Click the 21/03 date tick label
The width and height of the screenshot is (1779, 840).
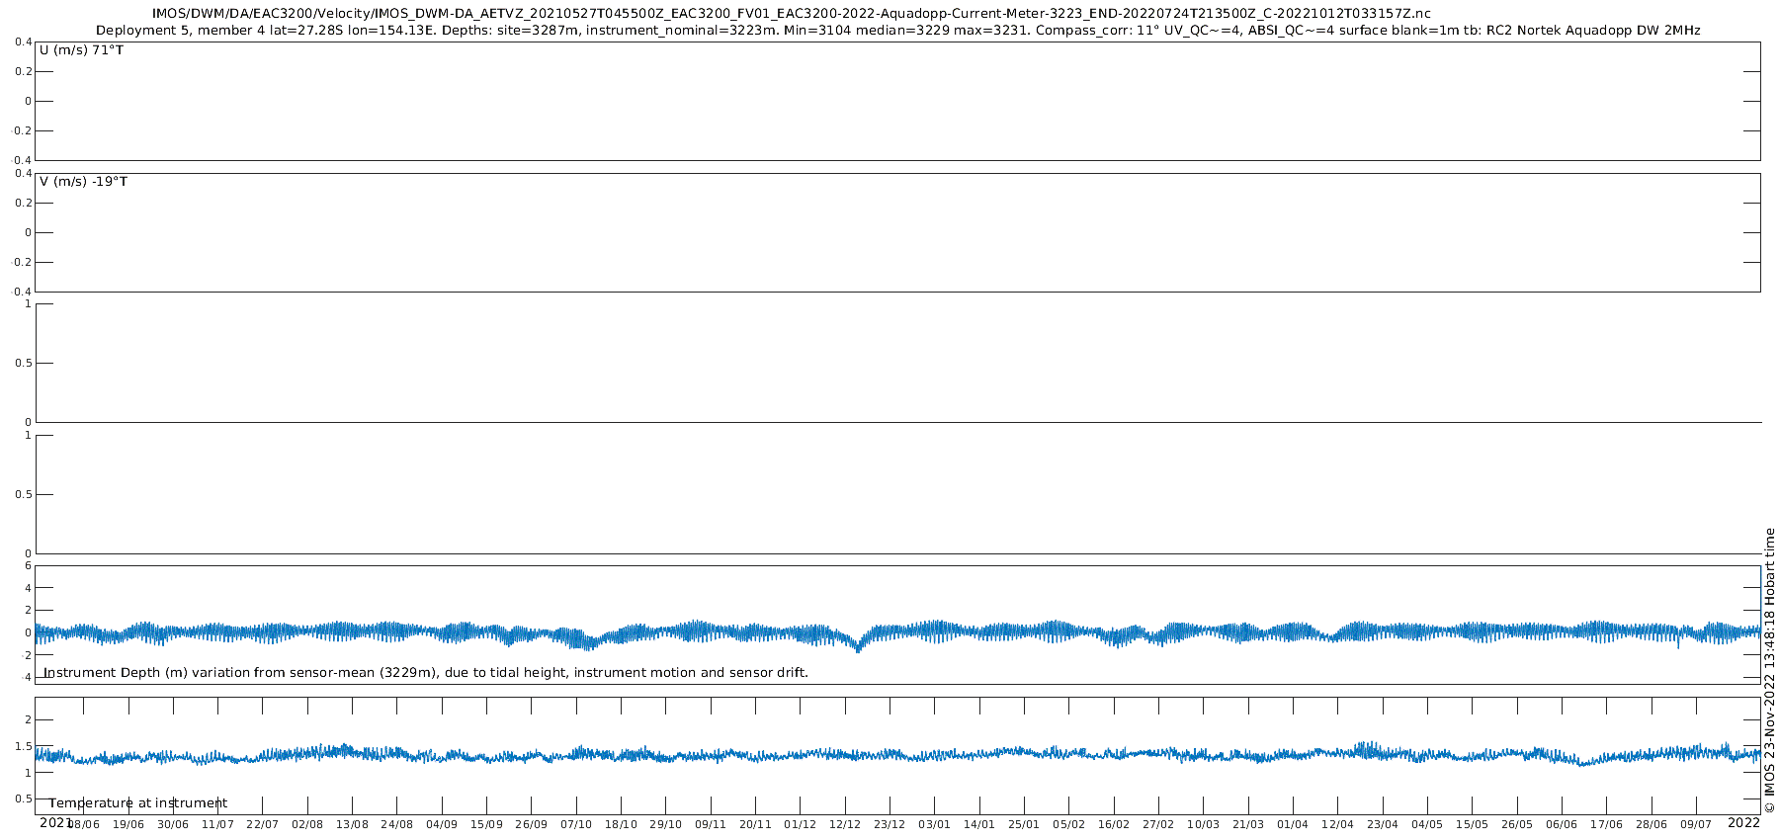(x=1248, y=824)
